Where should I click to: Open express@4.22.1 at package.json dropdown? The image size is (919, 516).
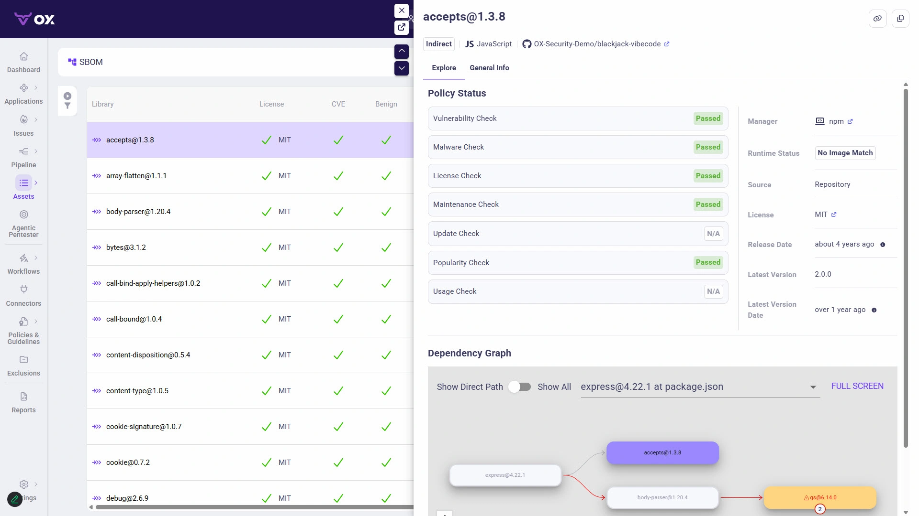699,387
